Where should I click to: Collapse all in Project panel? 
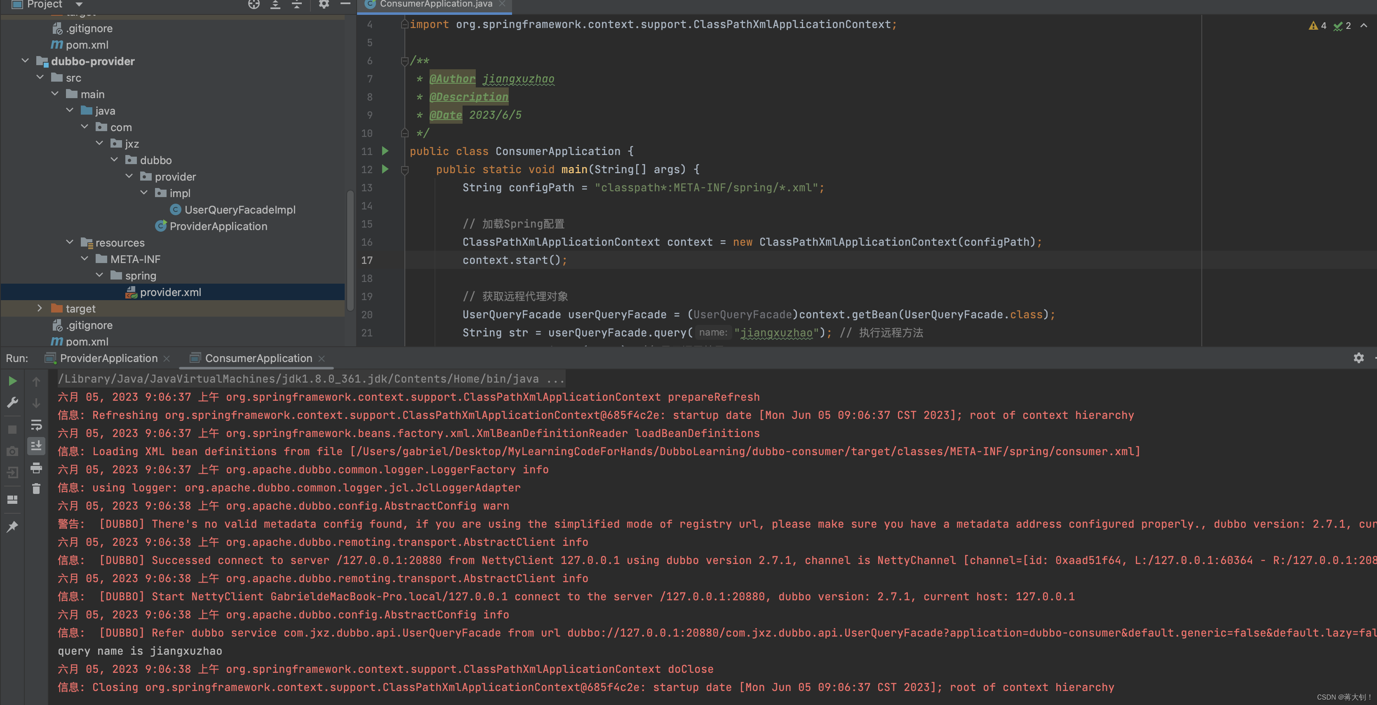[x=297, y=4]
